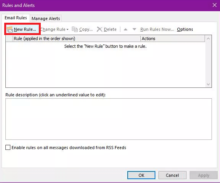This screenshot has height=183, width=220.
Task: Expand the Change Rule dropdown arrow
Action: tap(67, 29)
